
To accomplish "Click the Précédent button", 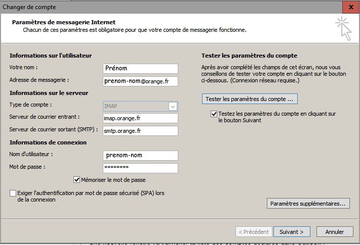I will 253,231.
